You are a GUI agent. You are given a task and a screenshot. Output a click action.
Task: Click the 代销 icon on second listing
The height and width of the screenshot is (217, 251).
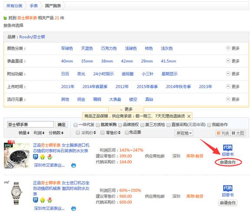[x=228, y=188]
